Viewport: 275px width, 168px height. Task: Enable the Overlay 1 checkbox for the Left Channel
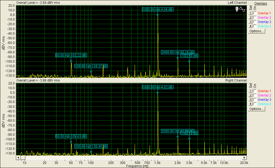point(255,13)
